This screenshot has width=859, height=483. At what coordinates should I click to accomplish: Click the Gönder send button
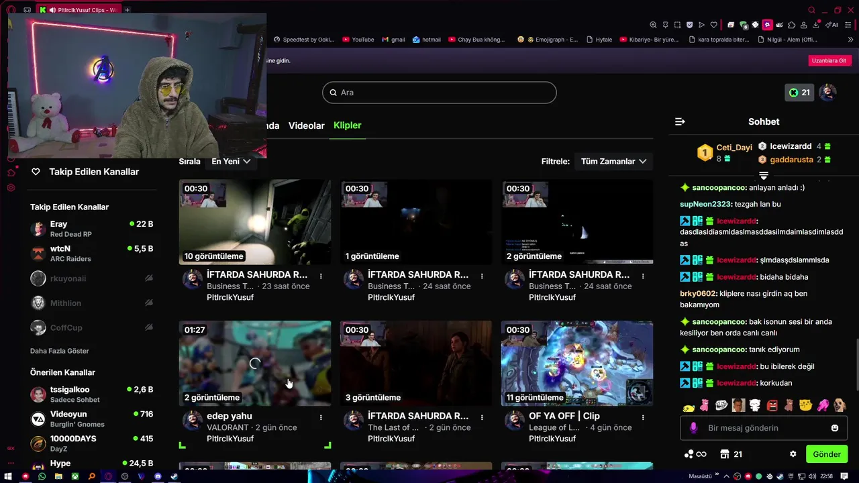point(826,454)
